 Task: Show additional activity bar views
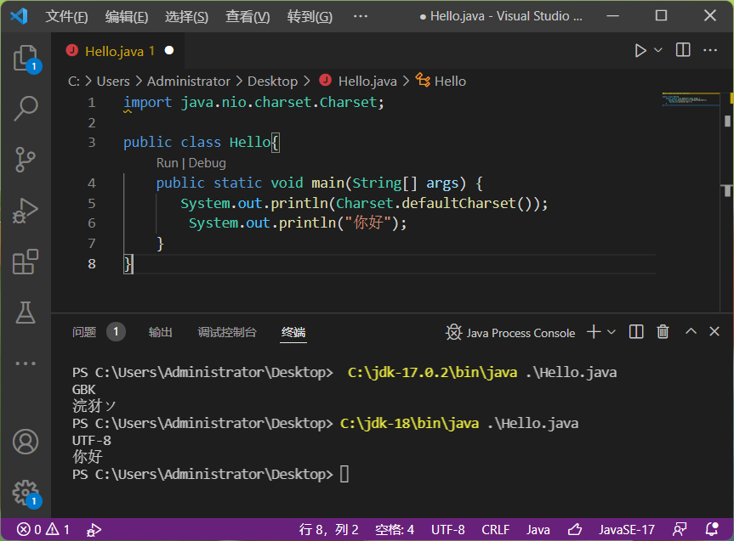(x=26, y=363)
